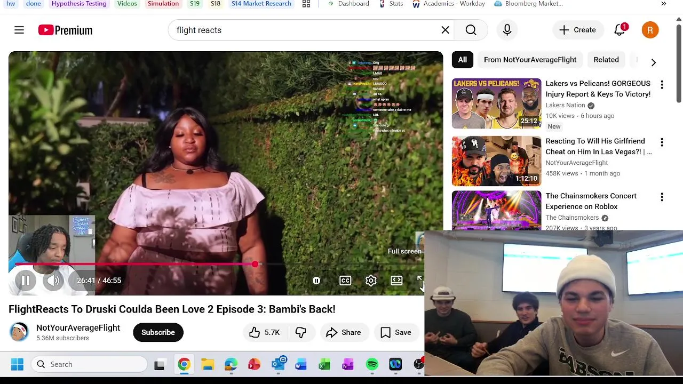
Task: Open the Reacting To Will His Girlfriend thumbnail
Action: (496, 161)
